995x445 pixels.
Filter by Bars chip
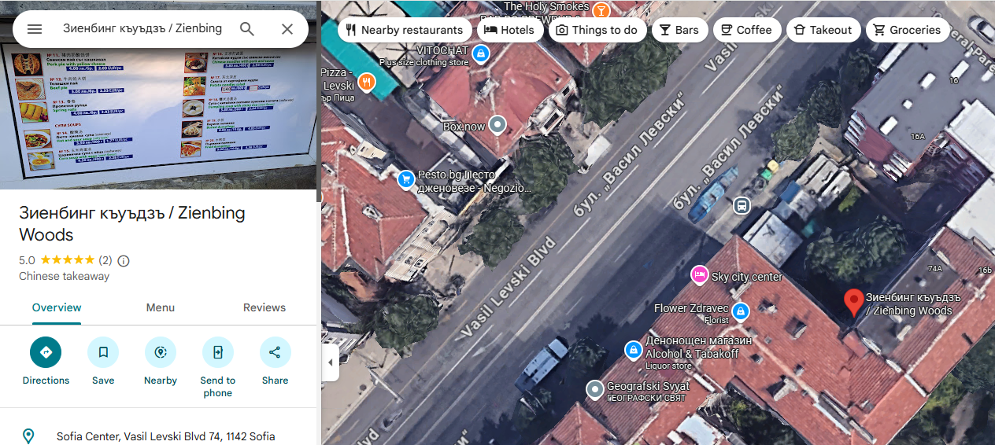679,30
